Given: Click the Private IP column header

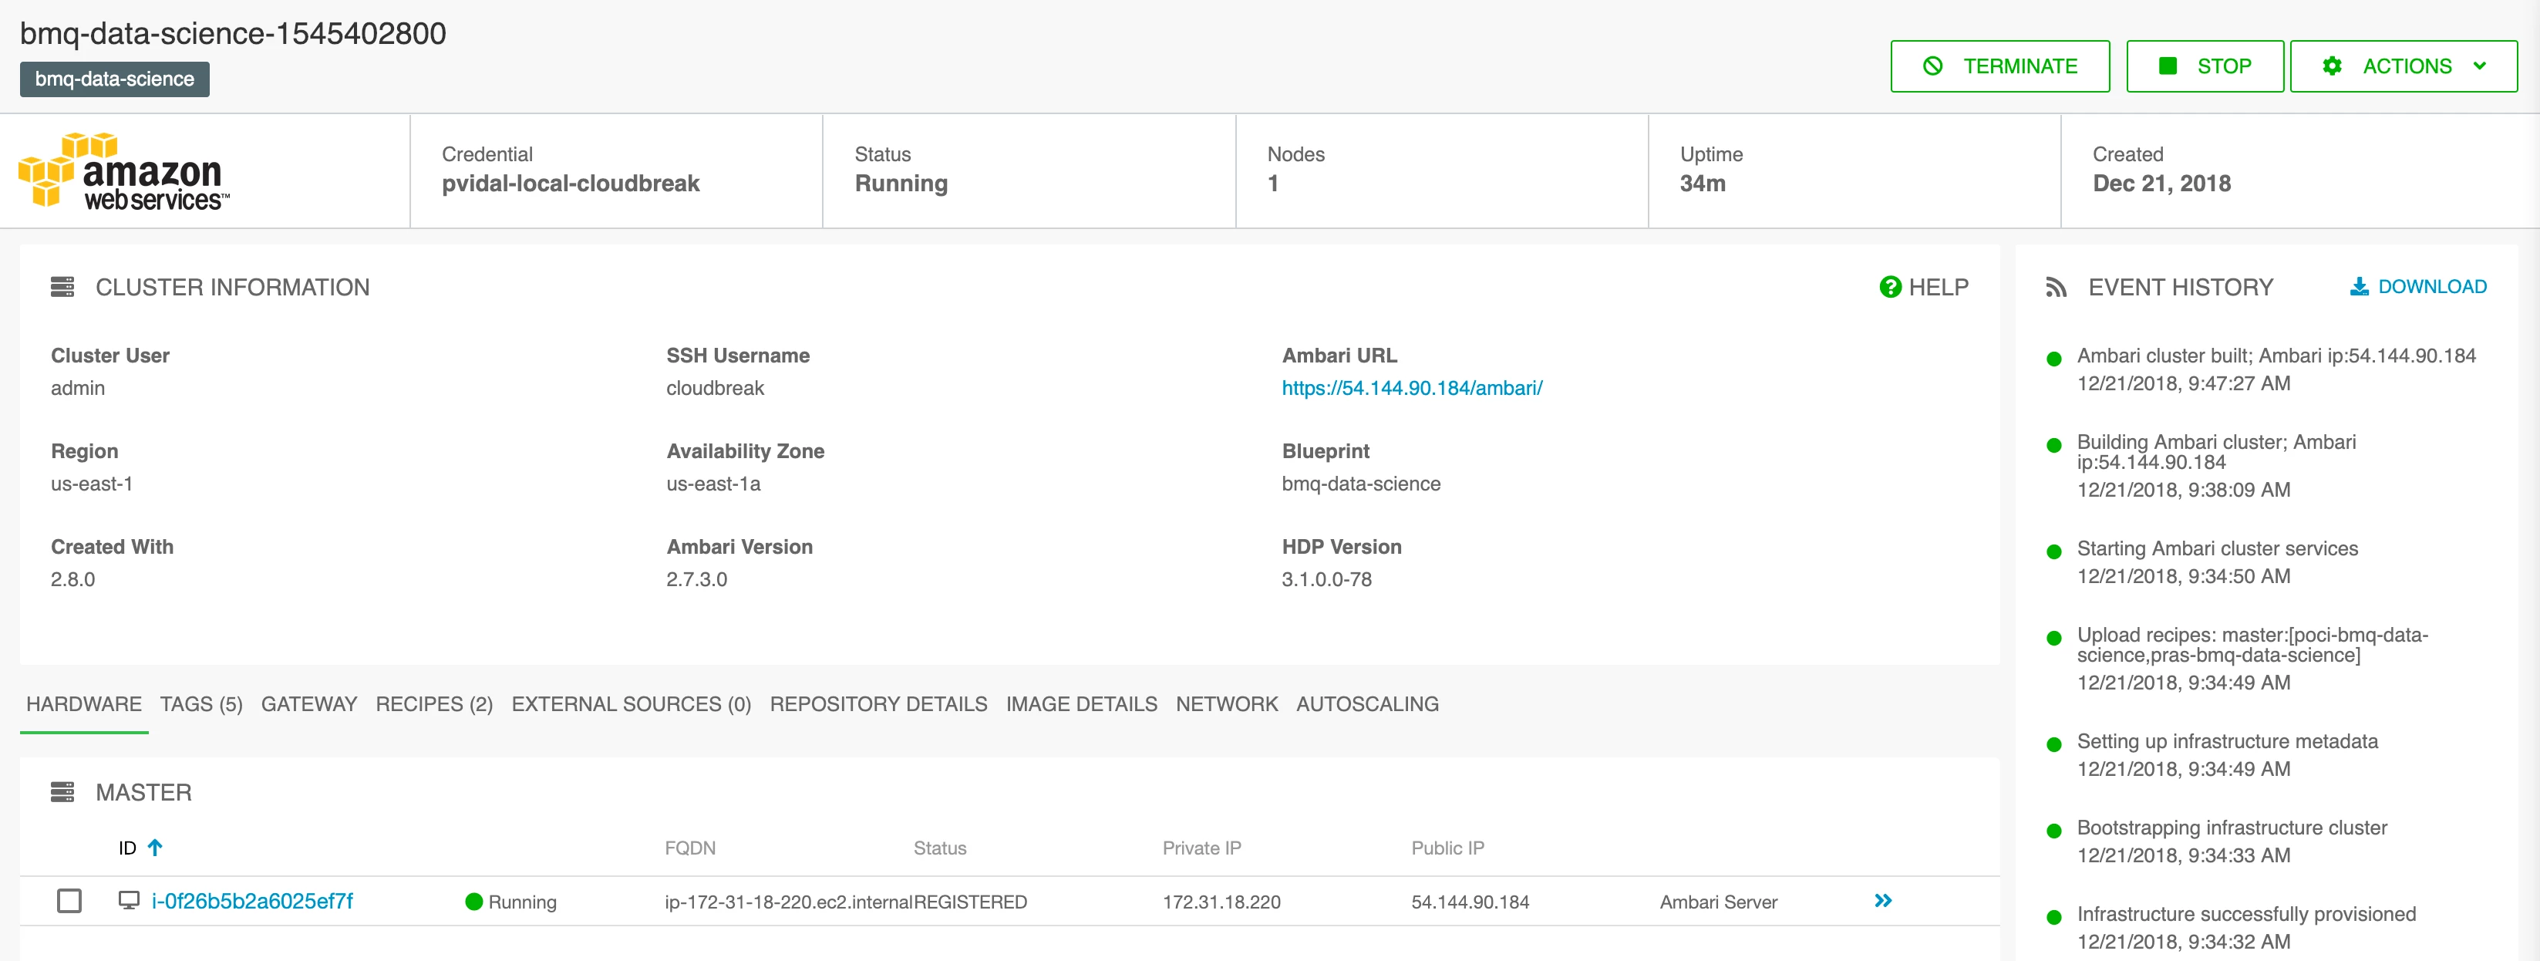Looking at the screenshot, I should [x=1201, y=848].
